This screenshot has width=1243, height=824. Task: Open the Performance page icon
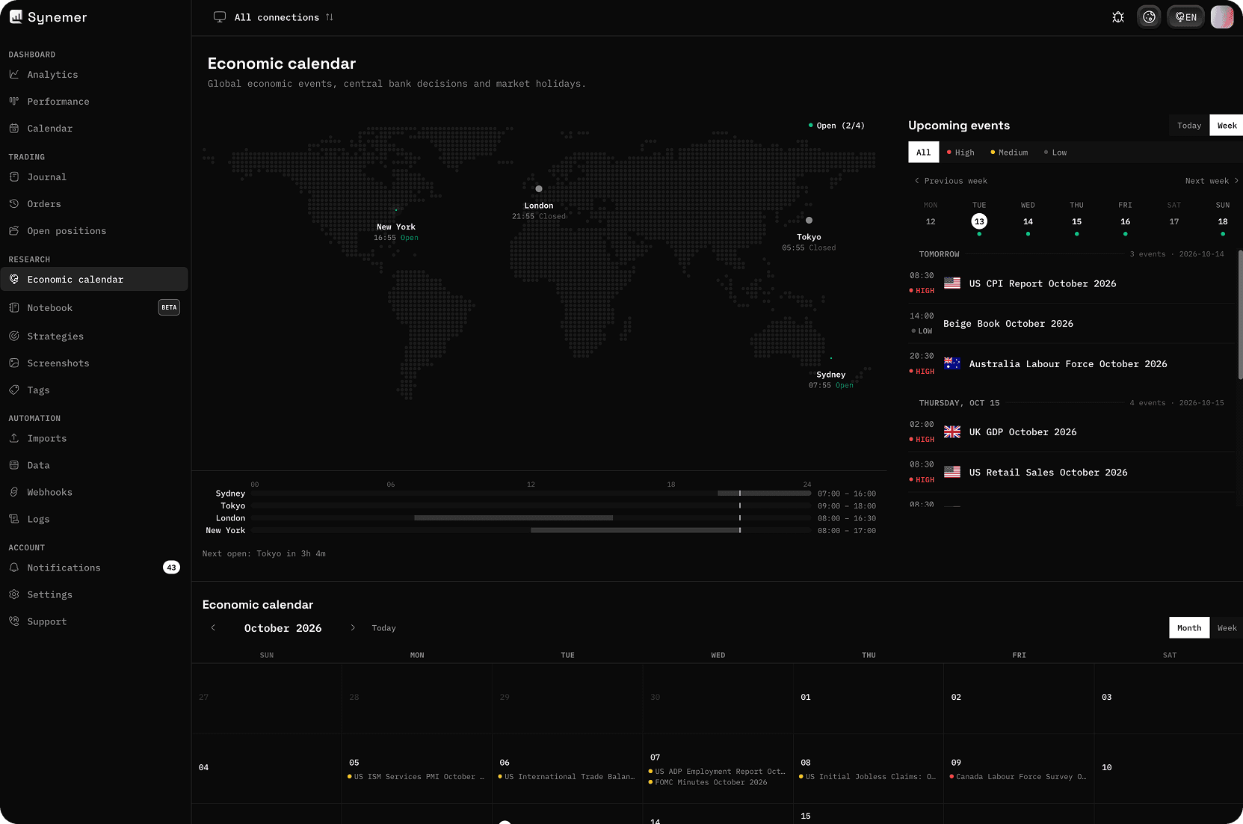(x=13, y=102)
